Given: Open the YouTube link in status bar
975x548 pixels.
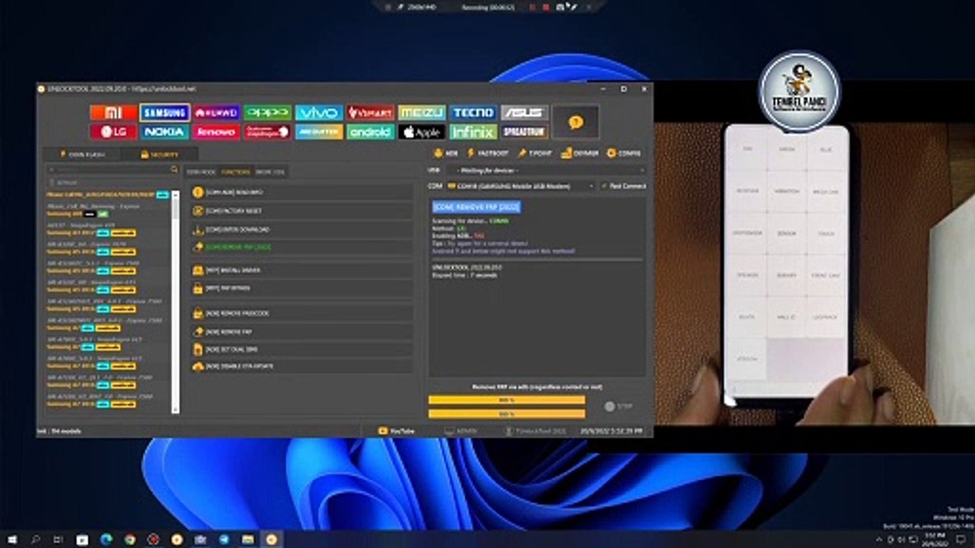Looking at the screenshot, I should pyautogui.click(x=397, y=431).
